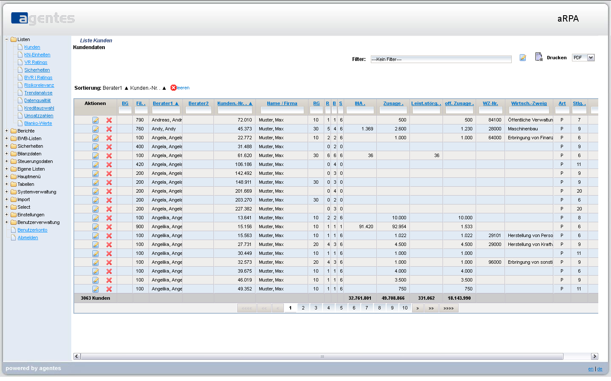611x381 pixels.
Task: Sort table by Kunden.-Nr. column header
Action: (235, 103)
